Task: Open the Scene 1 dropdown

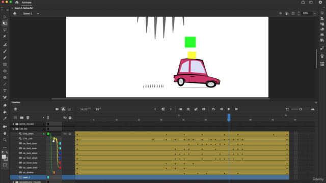Action: tap(38, 14)
